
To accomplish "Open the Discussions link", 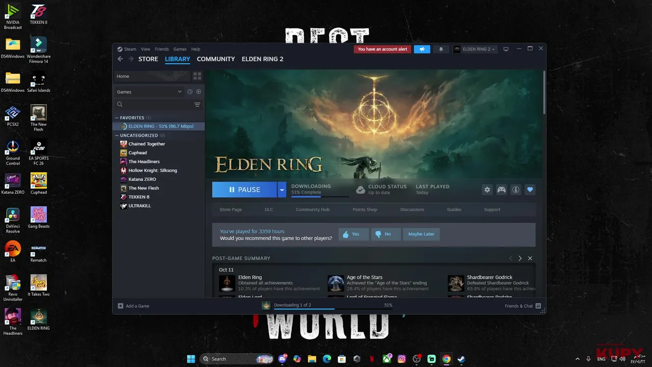I will coord(412,209).
